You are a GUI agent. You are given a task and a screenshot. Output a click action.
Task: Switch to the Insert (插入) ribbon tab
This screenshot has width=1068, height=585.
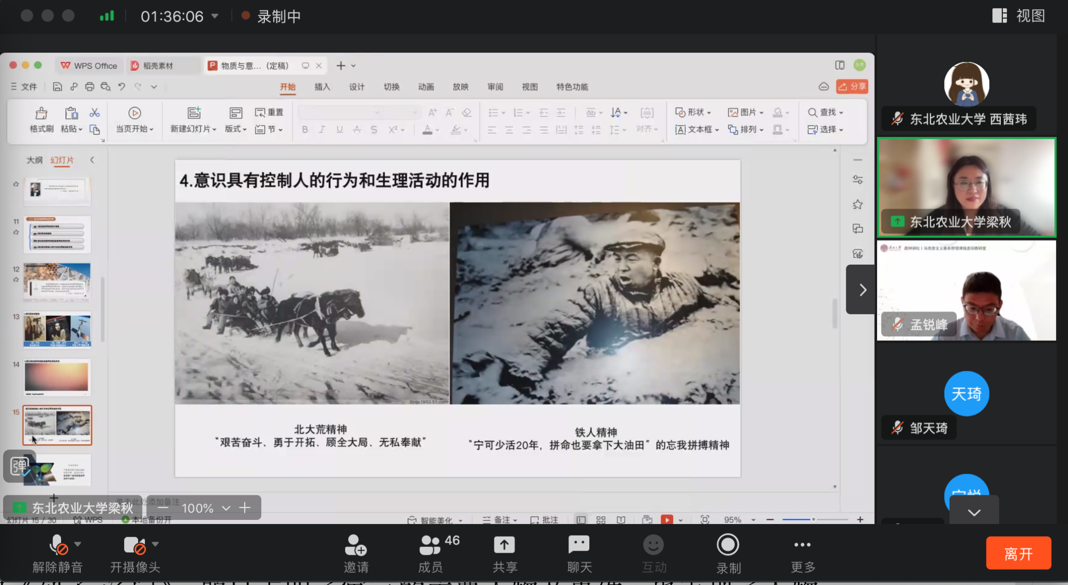point(322,87)
